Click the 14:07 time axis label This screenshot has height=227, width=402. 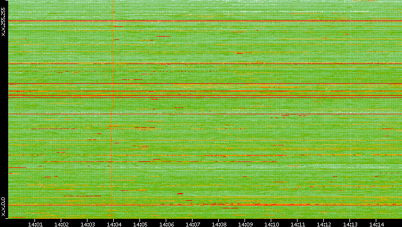193,224
